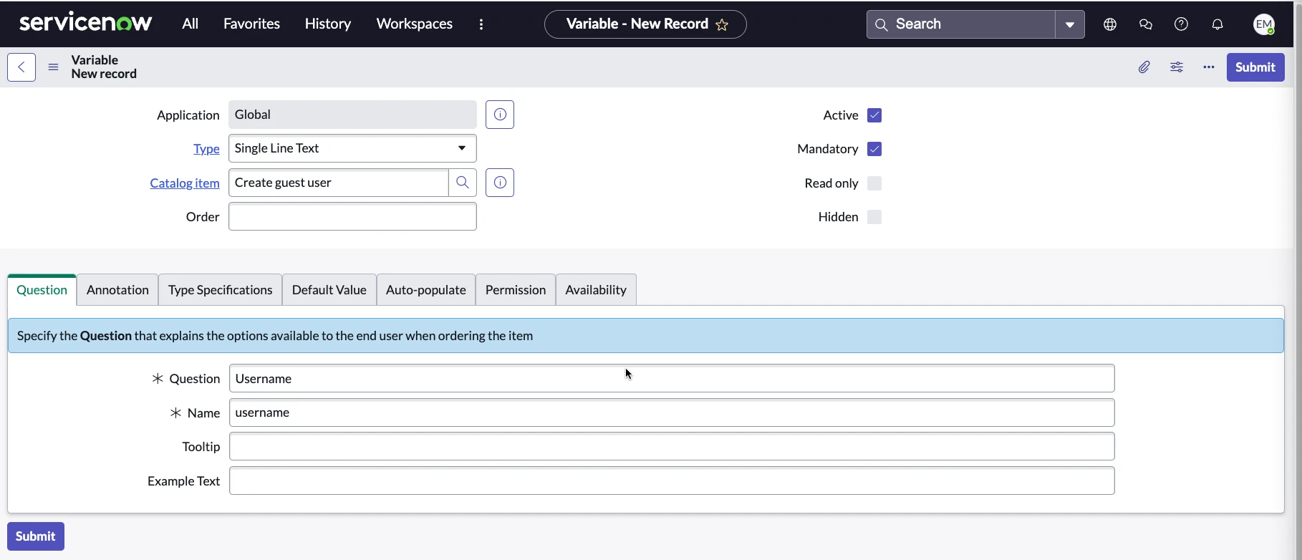Show Application field info icon

[500, 115]
